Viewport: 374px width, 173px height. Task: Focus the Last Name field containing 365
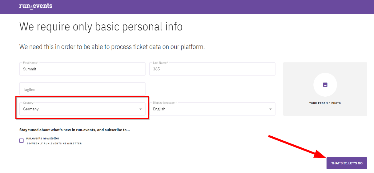coord(212,69)
